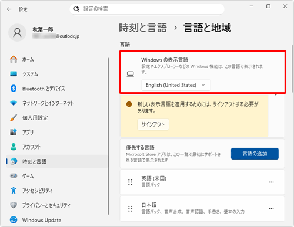Click the アカウント person icon
This screenshot has height=227, width=294.
pos(14,147)
